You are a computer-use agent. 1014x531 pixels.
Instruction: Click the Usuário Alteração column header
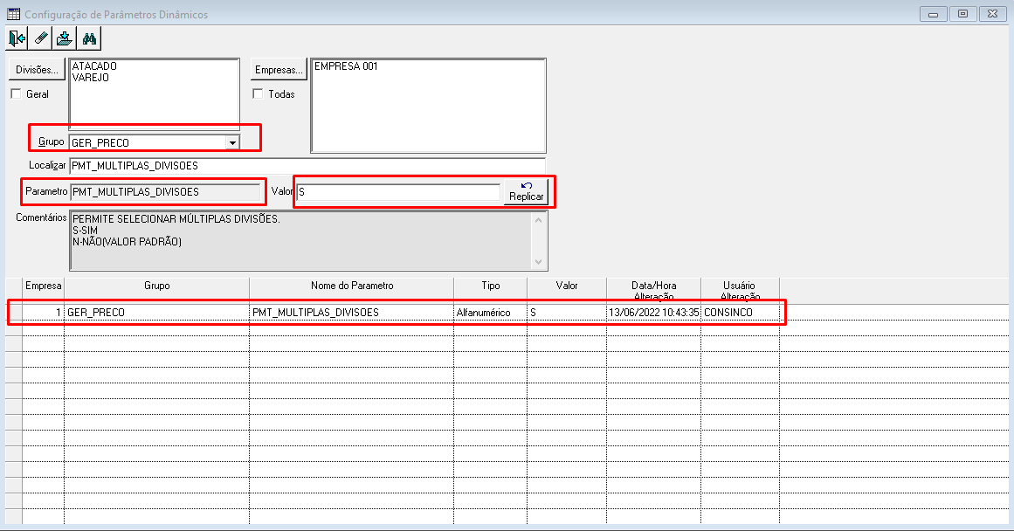(x=740, y=289)
